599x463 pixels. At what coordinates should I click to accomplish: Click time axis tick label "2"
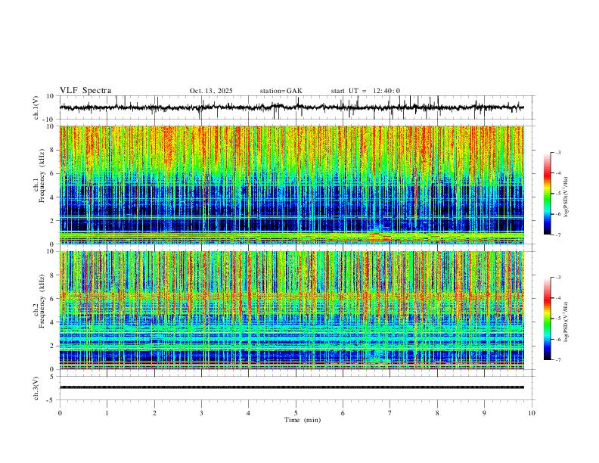pyautogui.click(x=154, y=413)
